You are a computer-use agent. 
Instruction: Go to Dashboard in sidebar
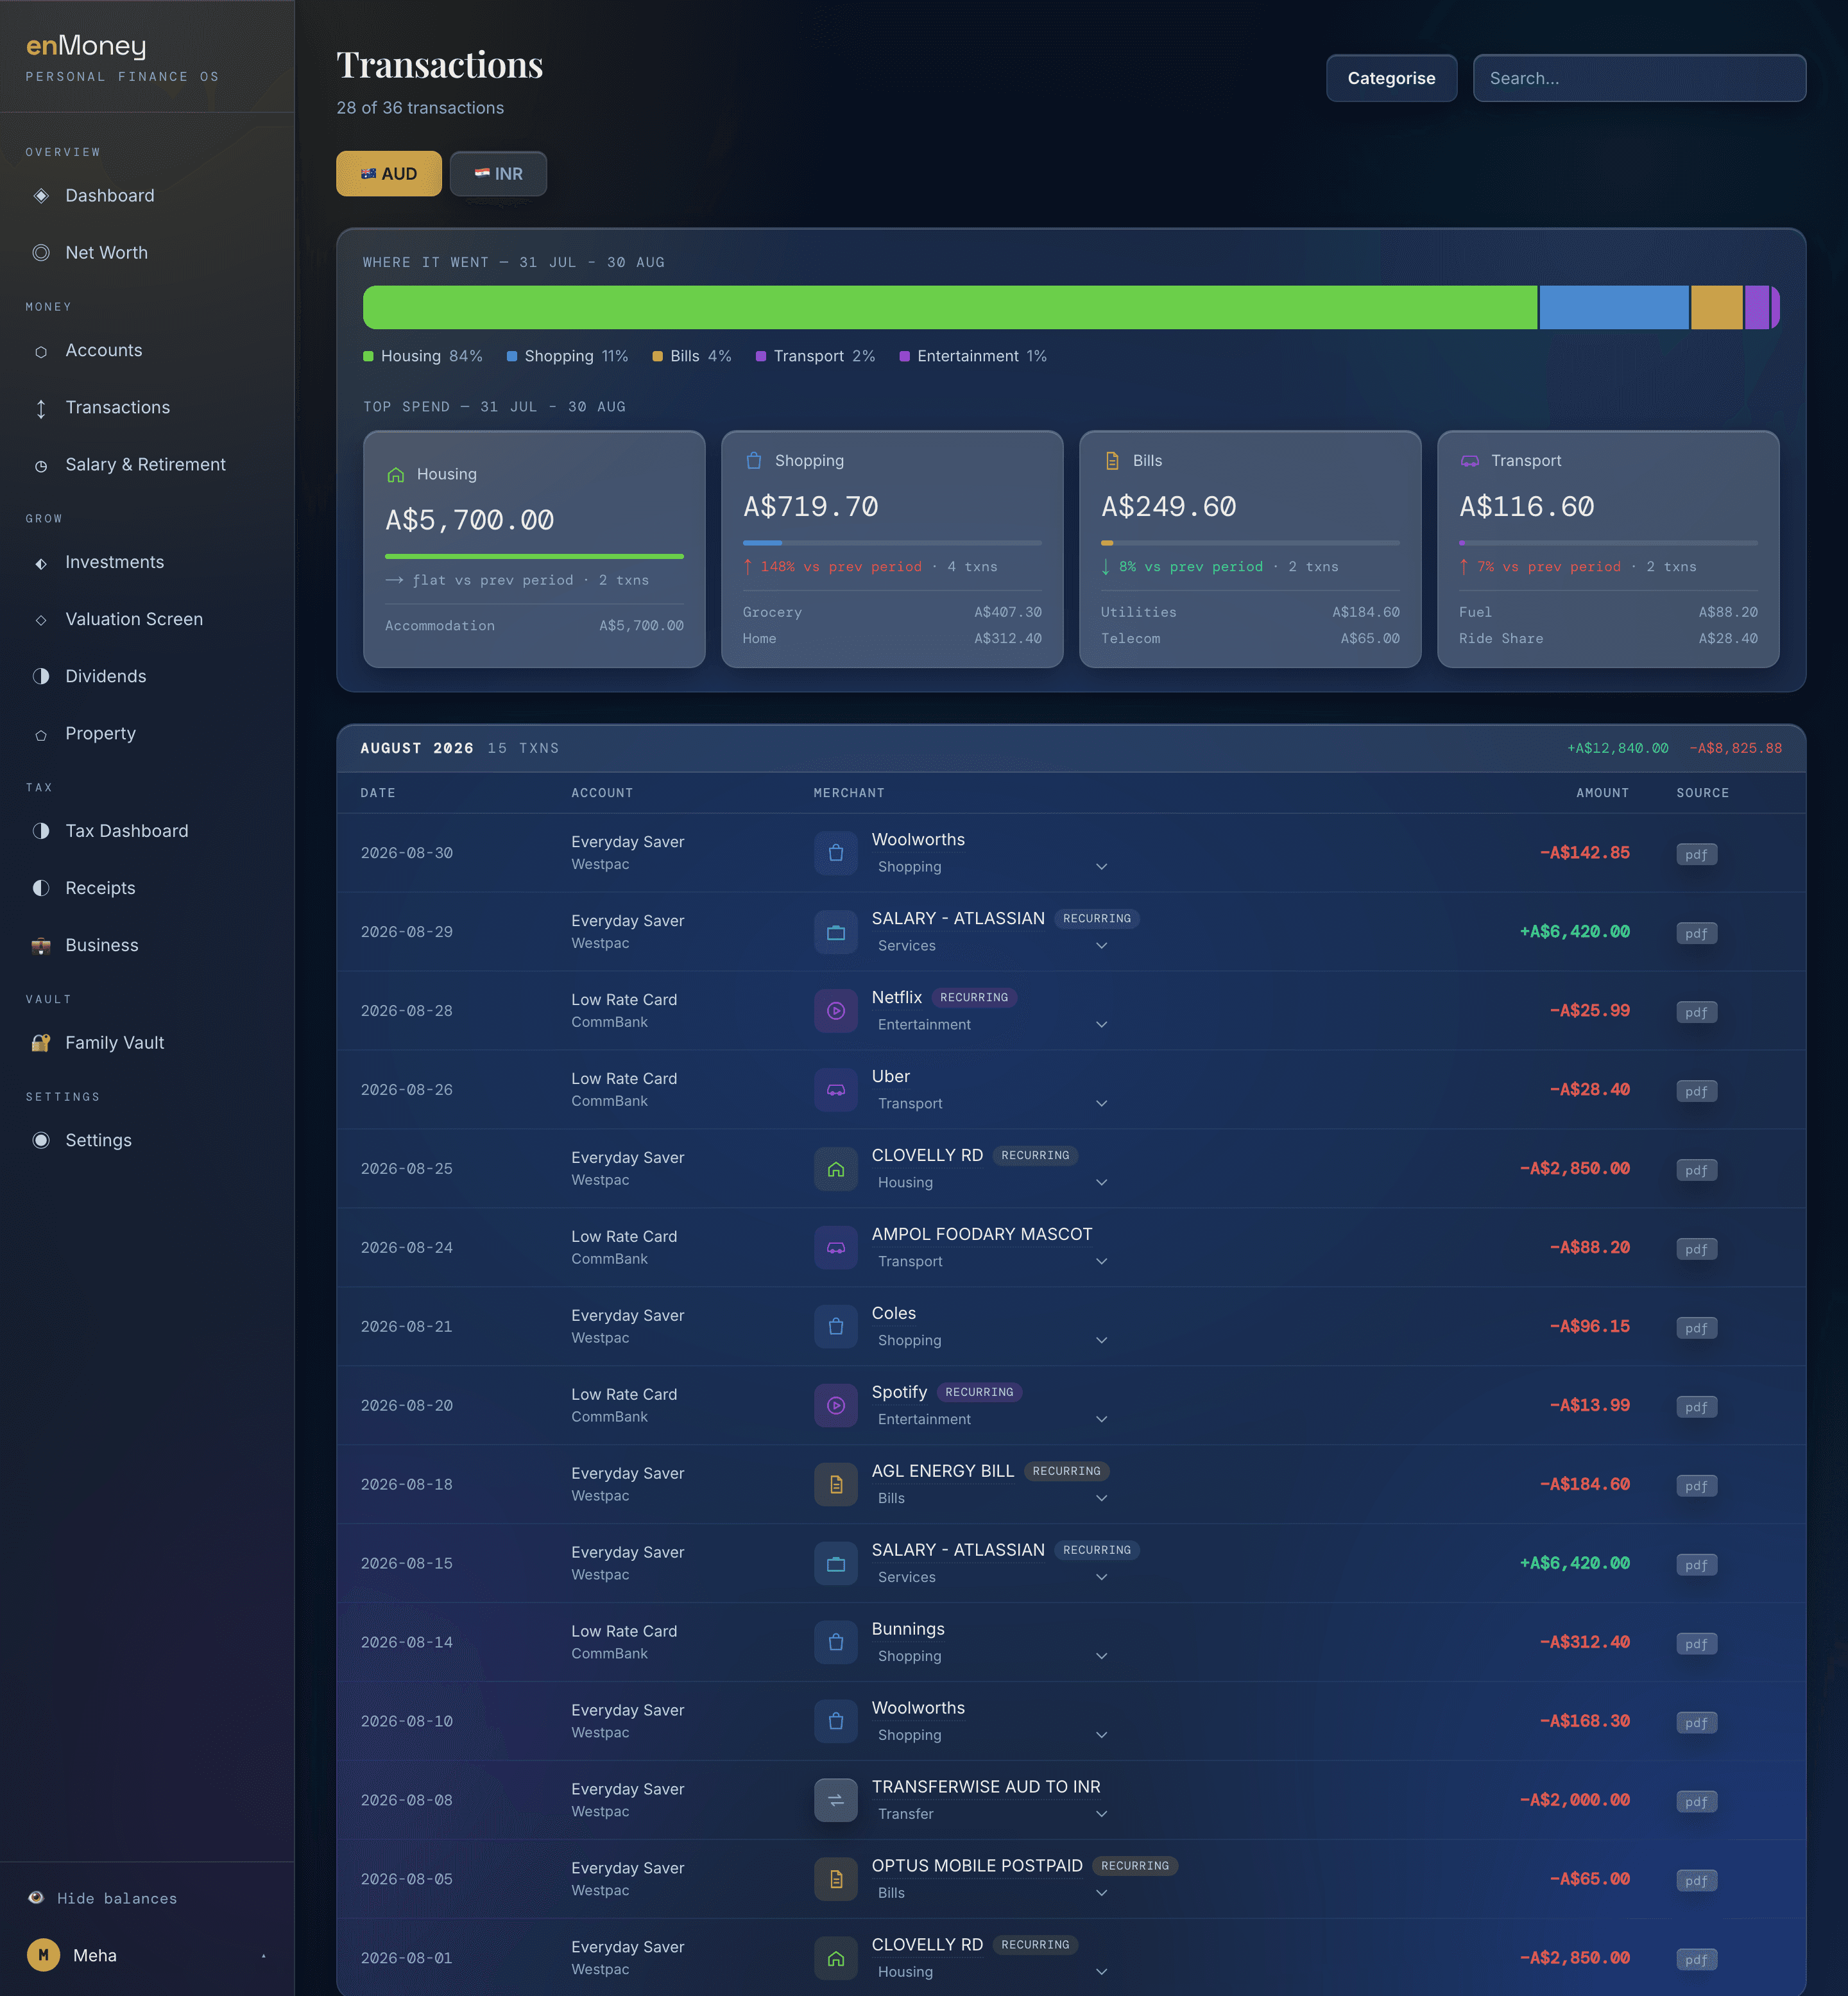[x=147, y=196]
